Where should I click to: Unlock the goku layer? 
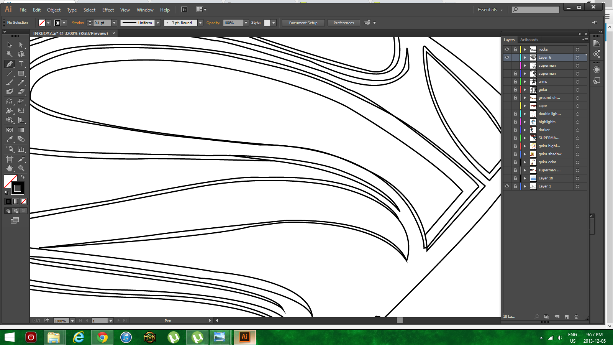tap(515, 89)
